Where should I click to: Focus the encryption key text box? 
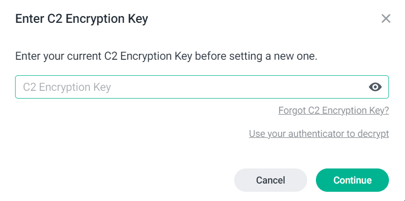202,87
